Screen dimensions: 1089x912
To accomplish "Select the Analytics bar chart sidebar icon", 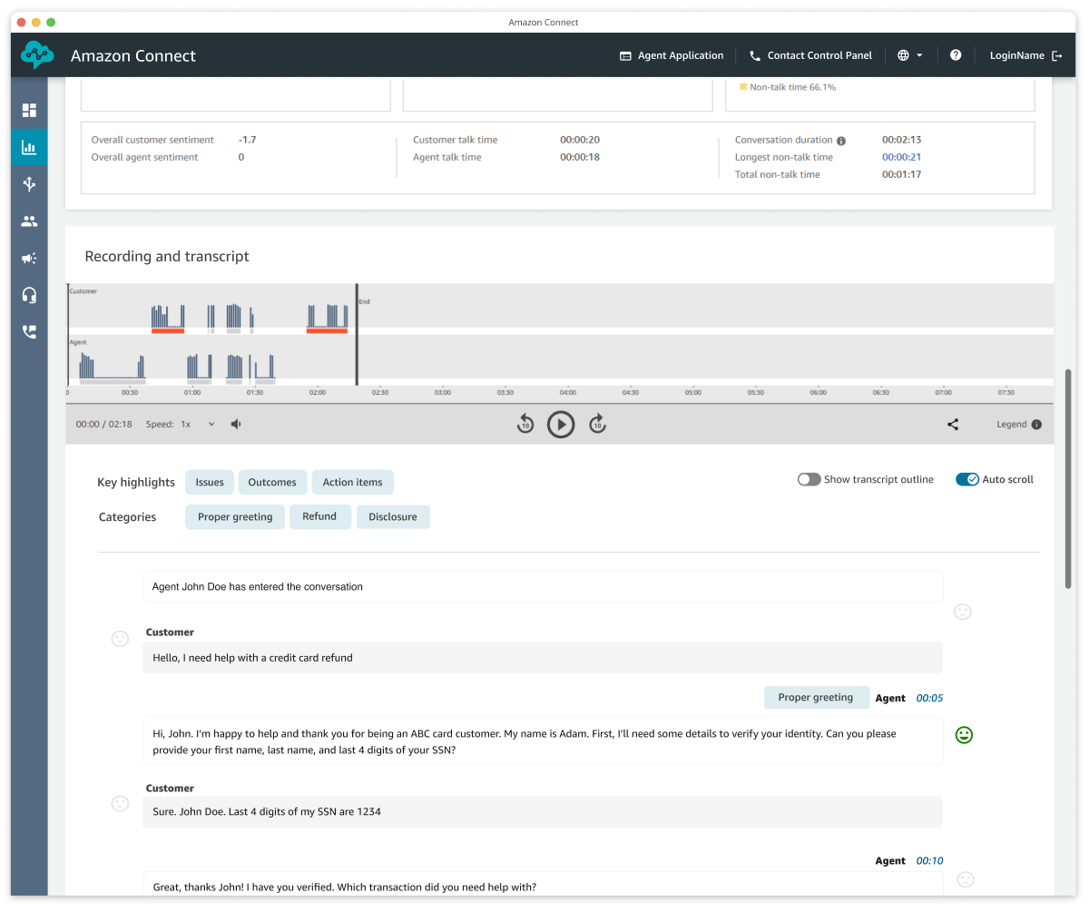I will point(29,146).
